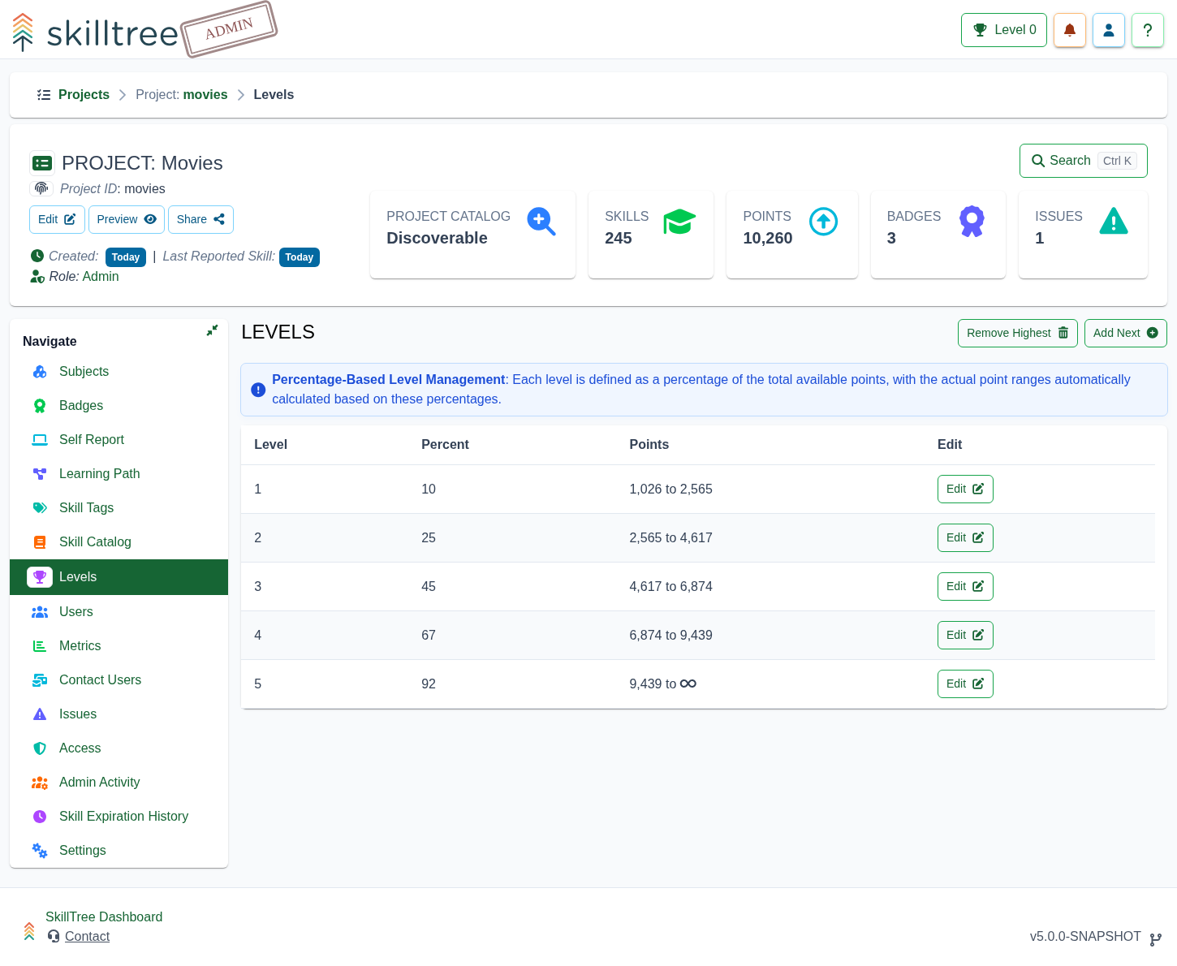Open the Contact link in footer
Image resolution: width=1177 pixels, height=966 pixels.
click(x=87, y=936)
